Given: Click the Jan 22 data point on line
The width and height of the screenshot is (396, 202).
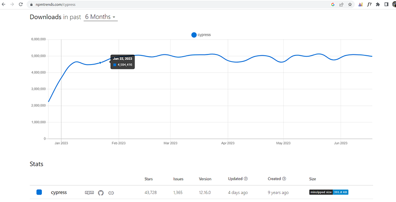Looking at the screenshot, I should coord(100,62).
